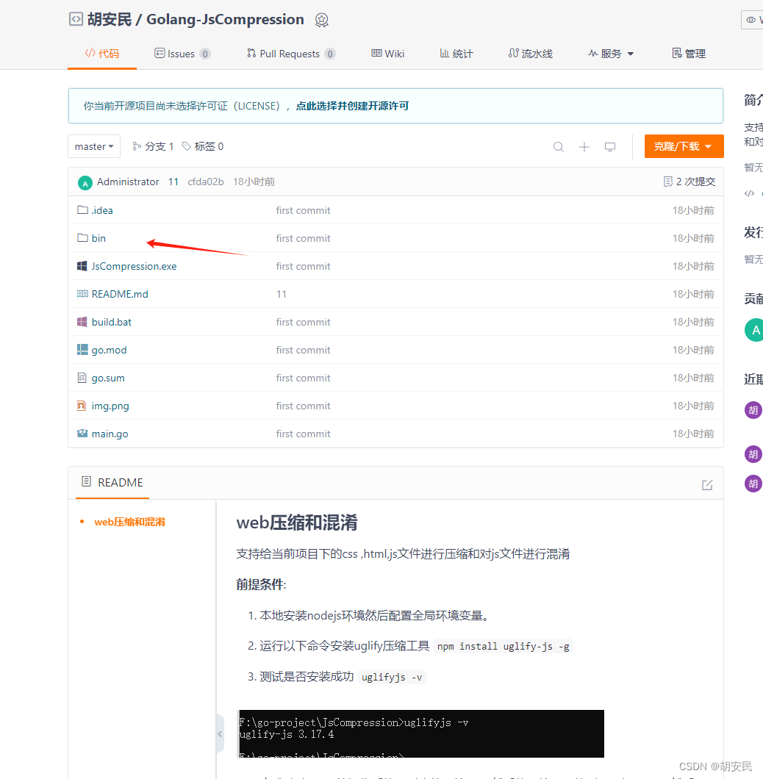This screenshot has width=763, height=779.
Task: Click the go.mod file icon
Action: click(82, 350)
